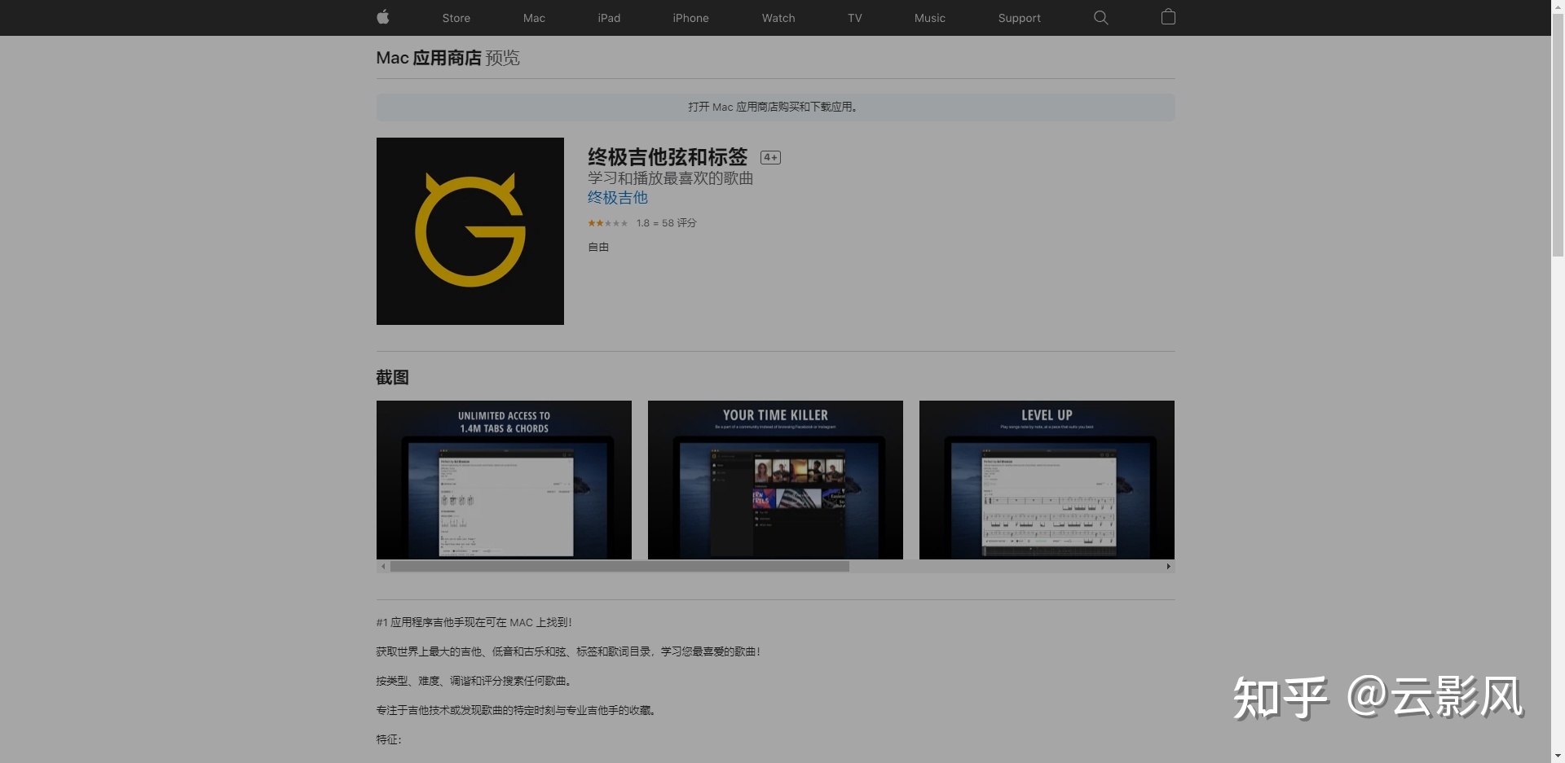Click the 截图 section heading
This screenshot has width=1565, height=763.
(x=392, y=377)
